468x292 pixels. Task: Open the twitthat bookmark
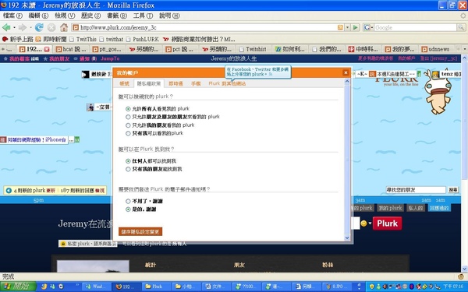[112, 39]
